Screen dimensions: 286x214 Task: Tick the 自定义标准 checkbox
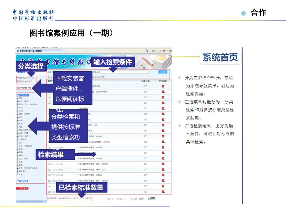(x=93, y=77)
